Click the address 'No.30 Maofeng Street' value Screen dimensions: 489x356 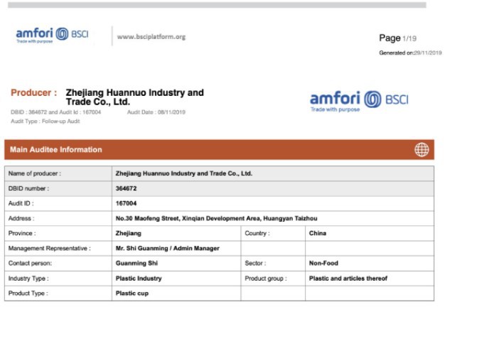pos(217,218)
